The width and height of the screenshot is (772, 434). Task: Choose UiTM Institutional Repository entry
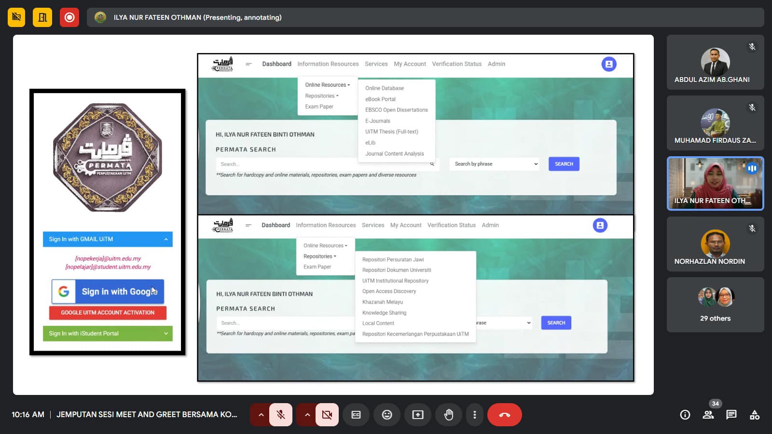395,281
